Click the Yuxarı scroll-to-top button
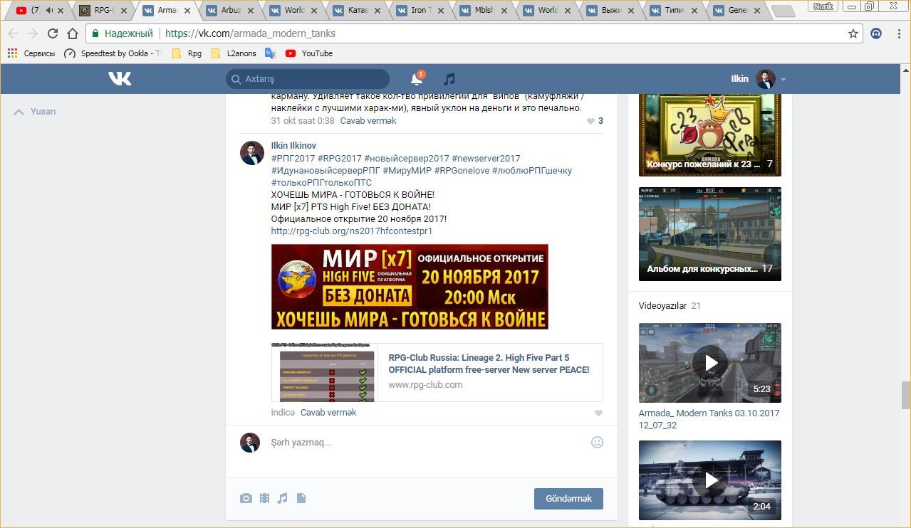This screenshot has height=528, width=911. tap(36, 112)
